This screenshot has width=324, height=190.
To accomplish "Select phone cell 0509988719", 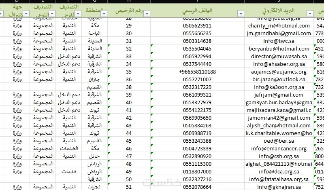I will [197, 133].
